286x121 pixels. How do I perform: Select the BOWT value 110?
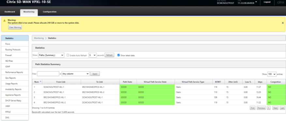(x=216, y=92)
